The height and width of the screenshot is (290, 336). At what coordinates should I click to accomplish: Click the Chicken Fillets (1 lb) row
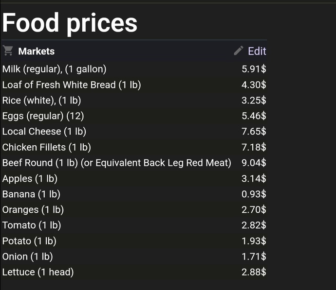pyautogui.click(x=134, y=147)
